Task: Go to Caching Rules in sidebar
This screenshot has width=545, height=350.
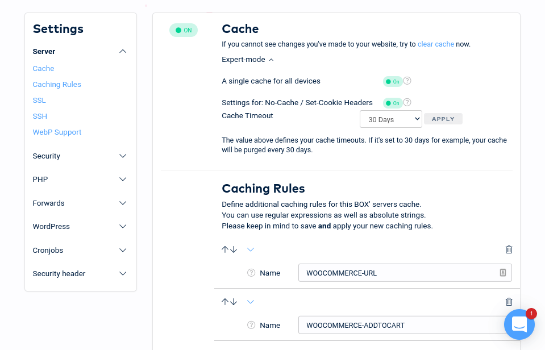Action: tap(57, 85)
